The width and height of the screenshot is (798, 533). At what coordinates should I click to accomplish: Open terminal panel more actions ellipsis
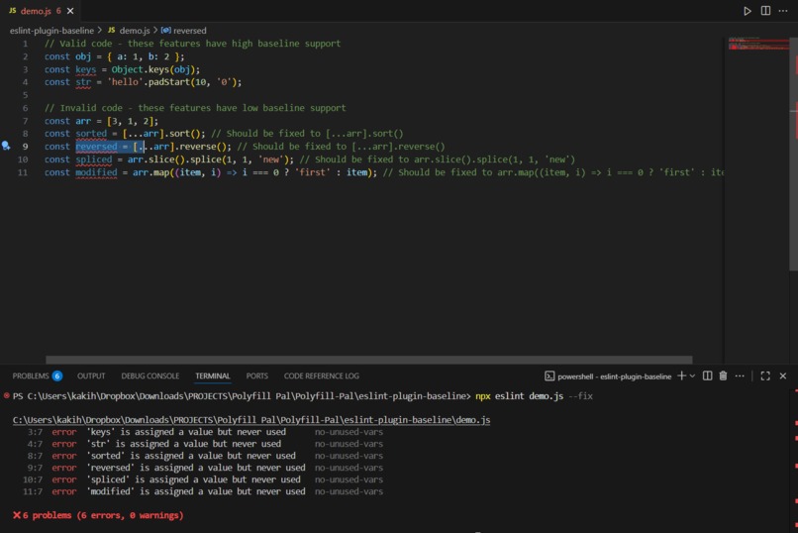(740, 375)
